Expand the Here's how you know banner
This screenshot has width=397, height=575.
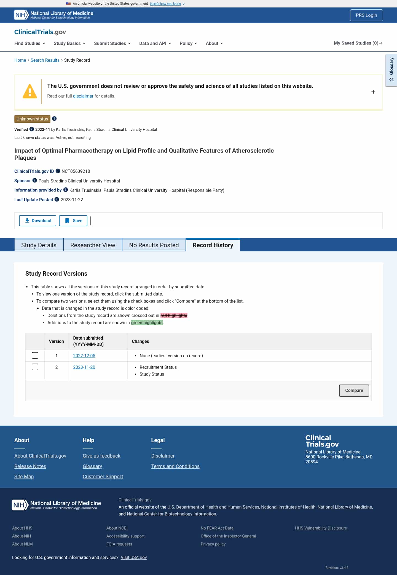[x=167, y=4]
